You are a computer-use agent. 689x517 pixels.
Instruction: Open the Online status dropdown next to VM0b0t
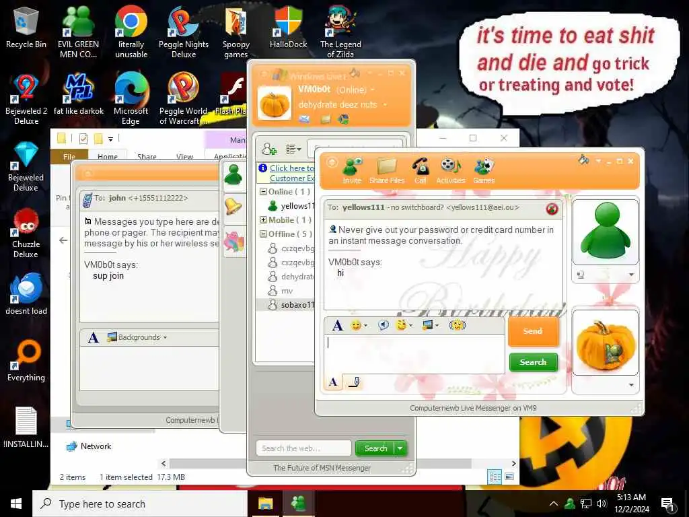coord(373,90)
